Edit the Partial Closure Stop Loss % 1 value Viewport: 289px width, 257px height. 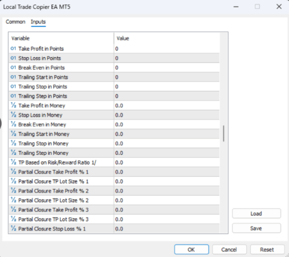(167, 229)
